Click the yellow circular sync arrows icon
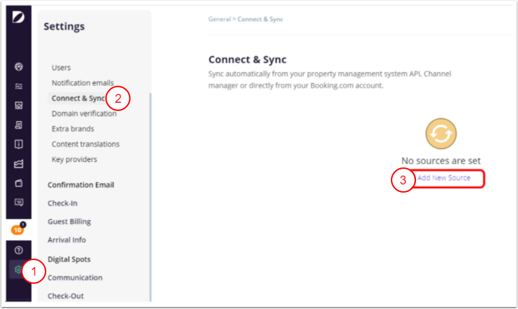Image resolution: width=518 pixels, height=309 pixels. [441, 135]
